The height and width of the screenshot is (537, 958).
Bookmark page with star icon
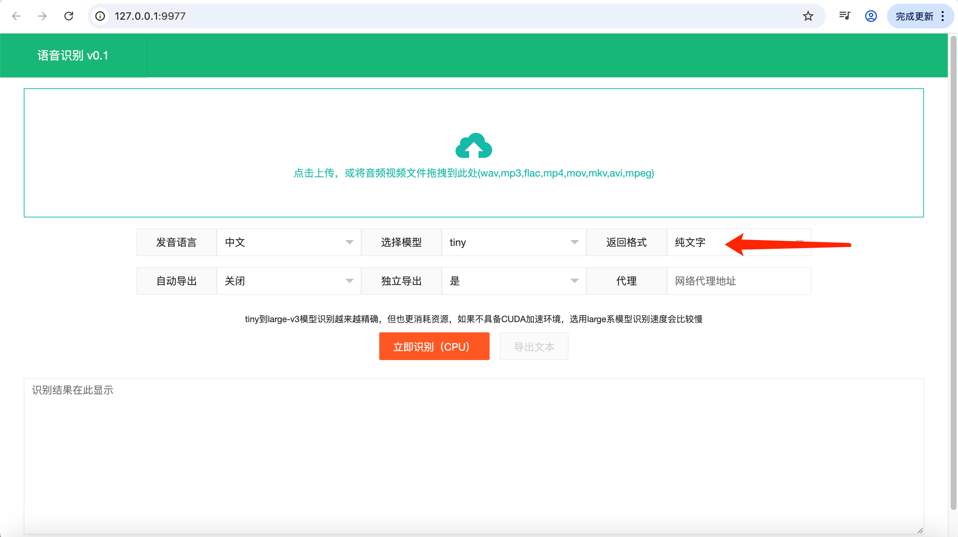[808, 16]
